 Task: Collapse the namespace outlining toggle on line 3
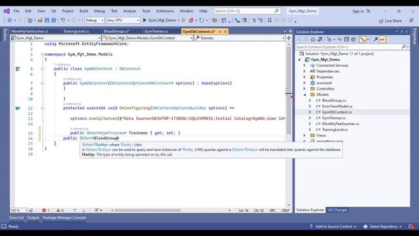click(x=43, y=54)
